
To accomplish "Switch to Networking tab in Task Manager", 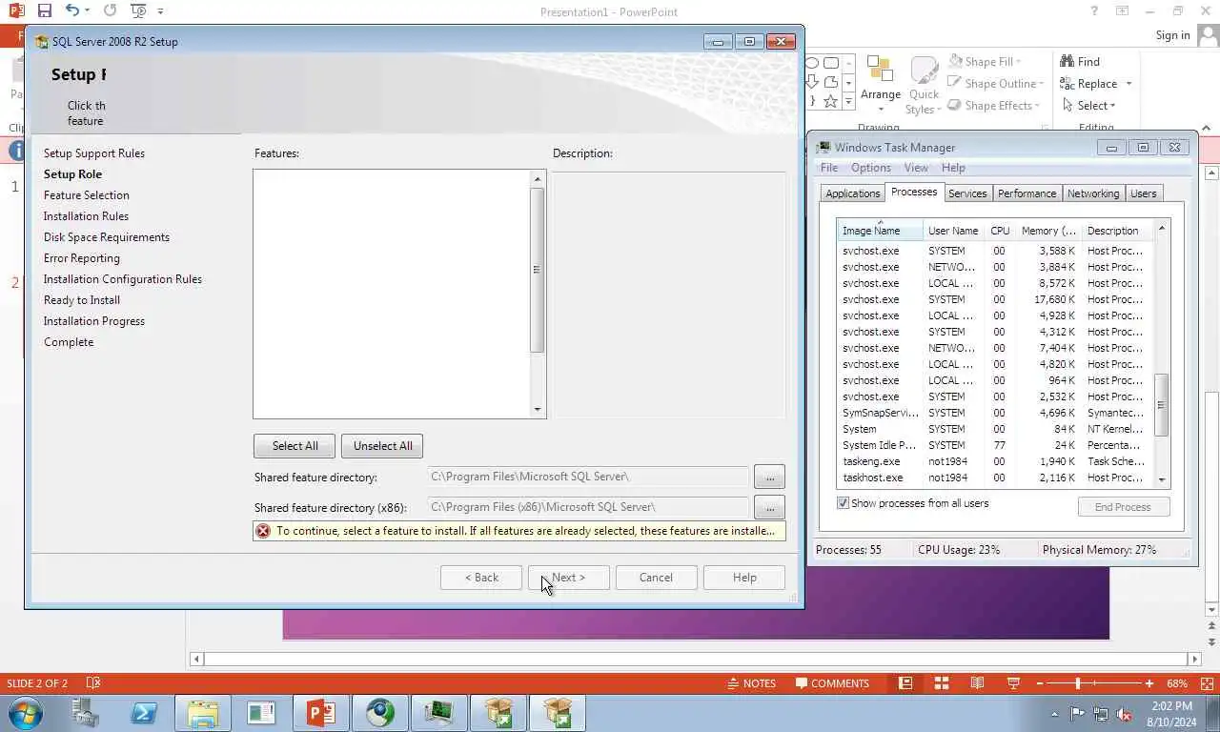I will [x=1093, y=193].
